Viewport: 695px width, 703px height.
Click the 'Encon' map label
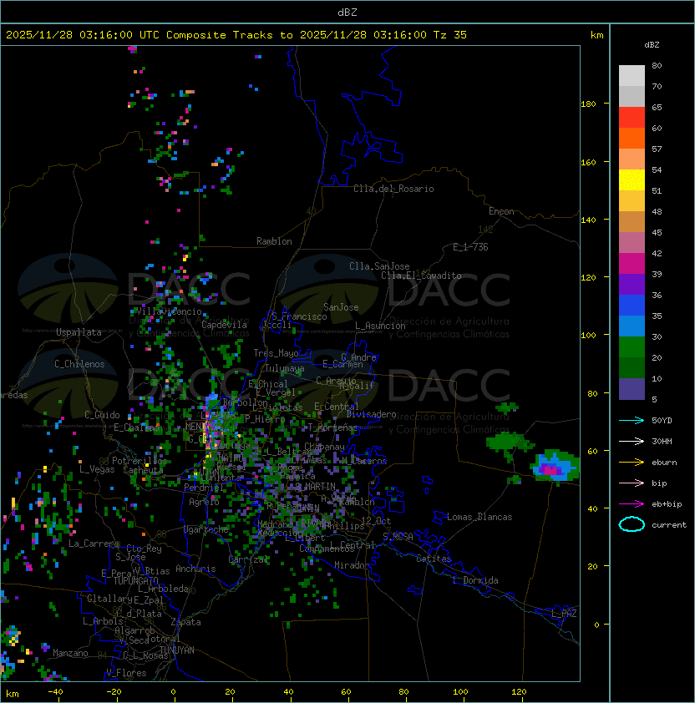pos(501,211)
